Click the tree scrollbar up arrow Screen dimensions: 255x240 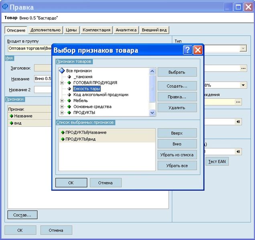152,71
